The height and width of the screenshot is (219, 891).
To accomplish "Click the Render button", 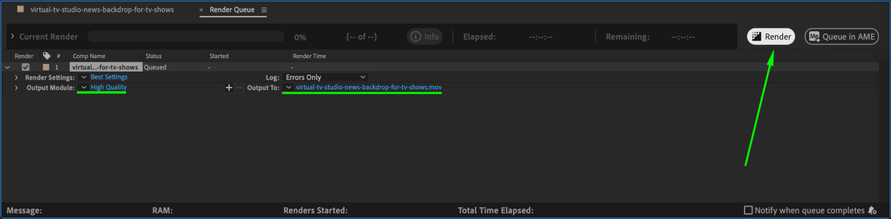I will [x=771, y=36].
